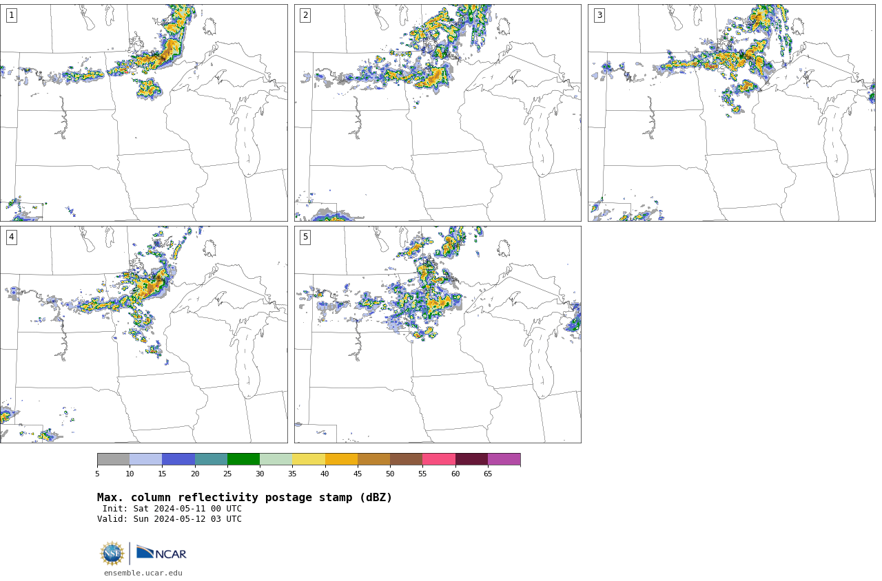Screen dimensions: 882x581
Task: Click the yellow 35-40 dBZ swatch
Action: 309,459
